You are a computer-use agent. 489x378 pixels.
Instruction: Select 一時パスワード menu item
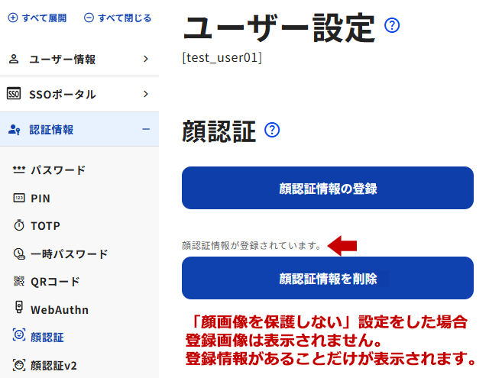click(69, 254)
